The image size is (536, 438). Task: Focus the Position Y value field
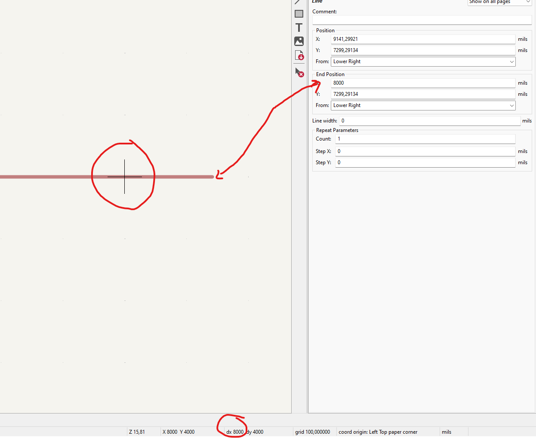coord(423,50)
